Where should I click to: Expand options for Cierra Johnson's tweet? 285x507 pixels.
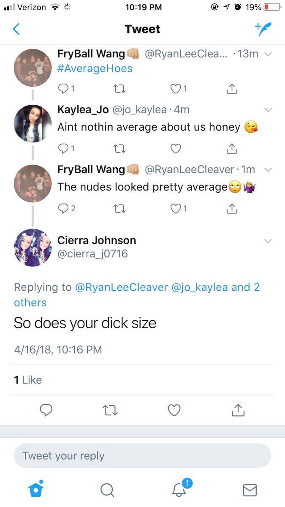point(268,241)
